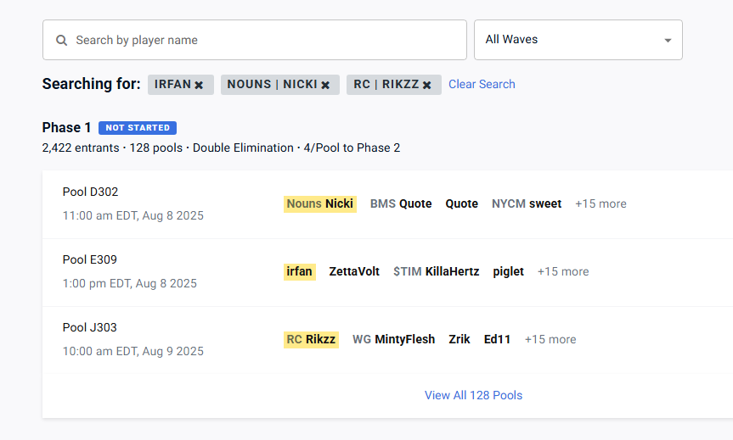Screen dimensions: 733x440
Task: Remove the NOUNS | NICKI search tag
Action: coord(325,85)
